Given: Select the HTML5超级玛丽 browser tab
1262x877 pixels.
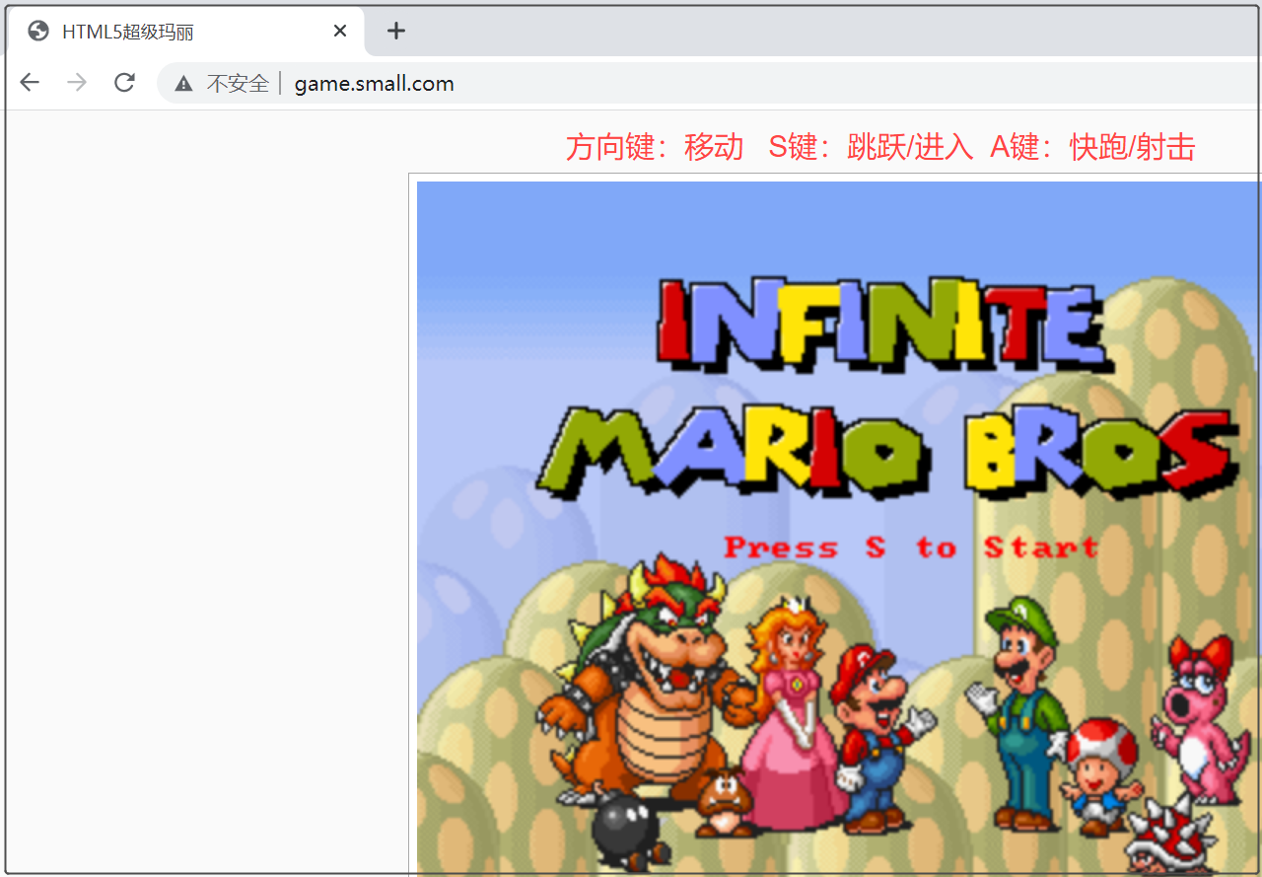Looking at the screenshot, I should (x=187, y=32).
